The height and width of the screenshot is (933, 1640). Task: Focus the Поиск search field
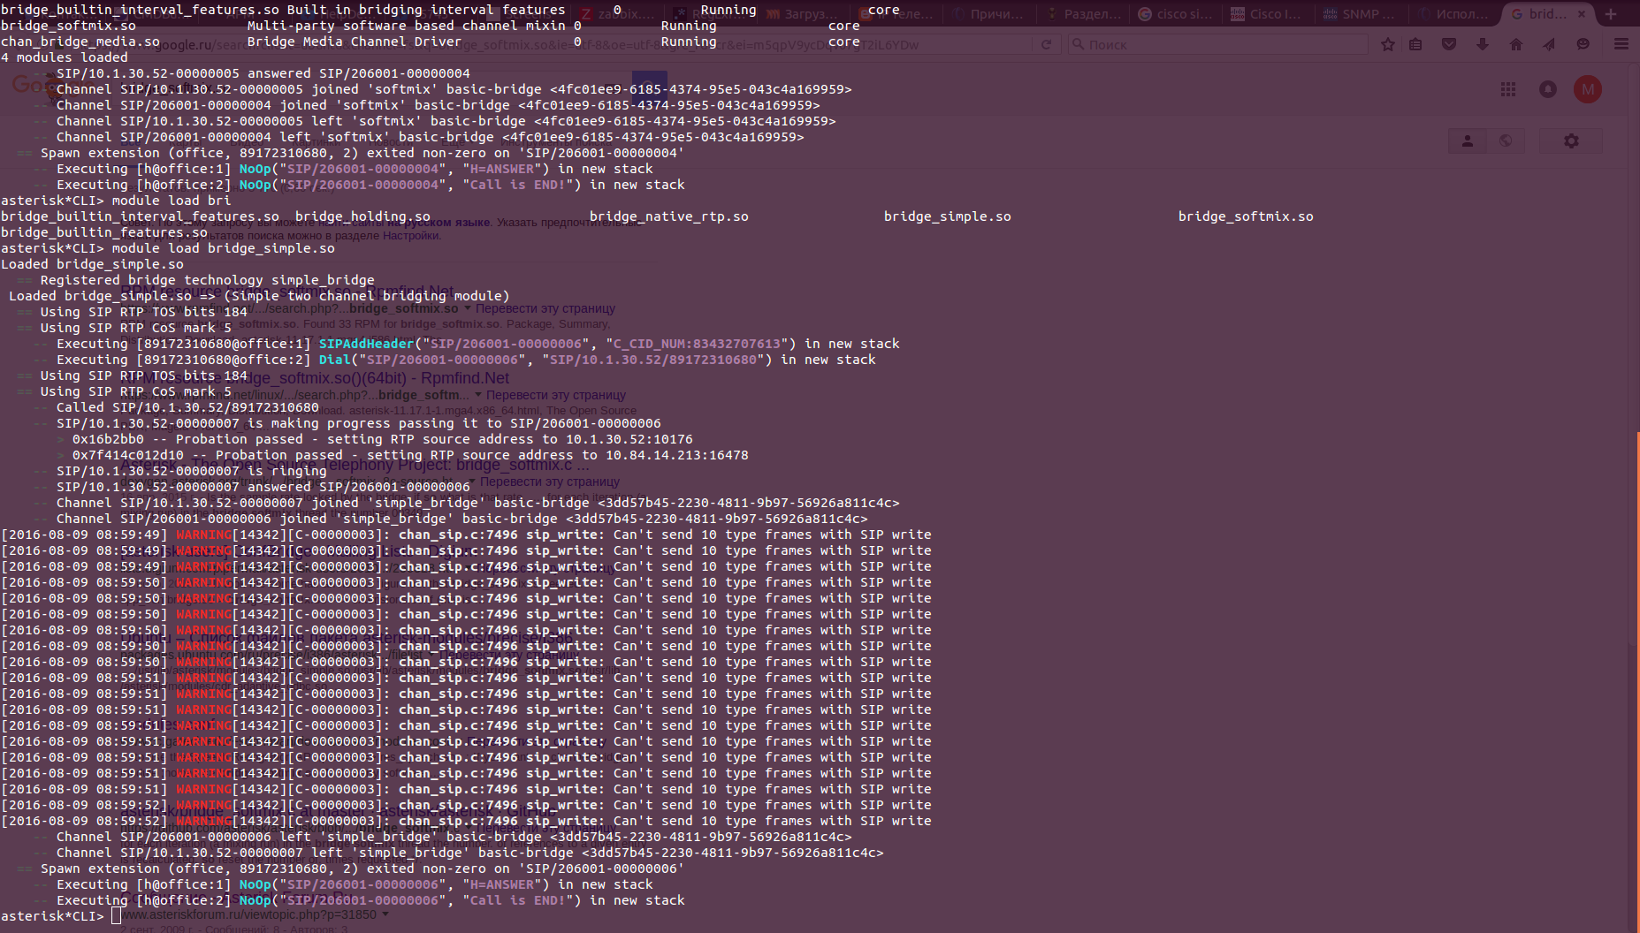coord(1217,44)
